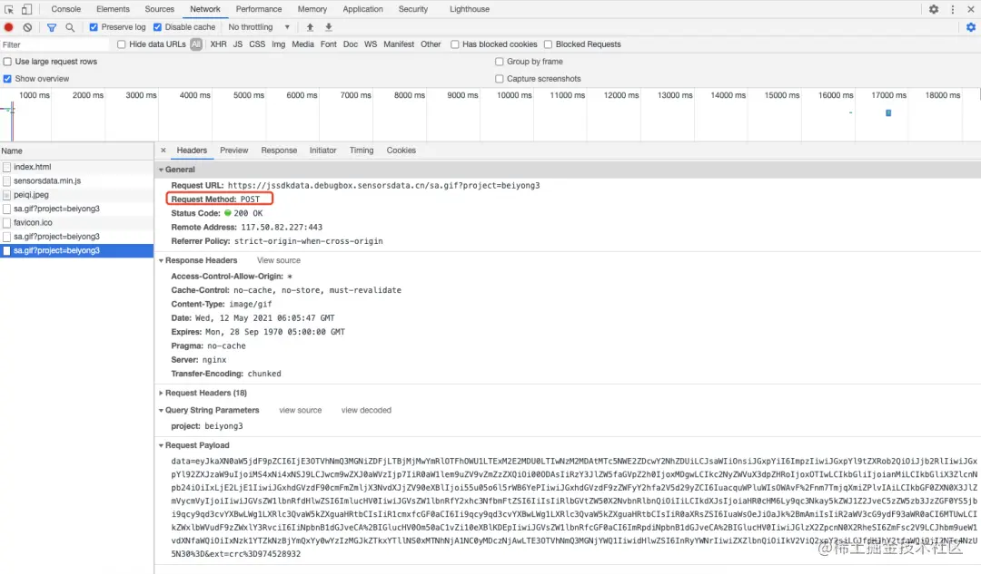Filter requests by WS type

coord(371,44)
